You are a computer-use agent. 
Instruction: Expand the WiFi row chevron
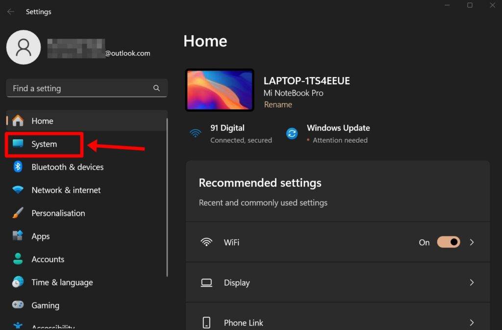pyautogui.click(x=472, y=242)
